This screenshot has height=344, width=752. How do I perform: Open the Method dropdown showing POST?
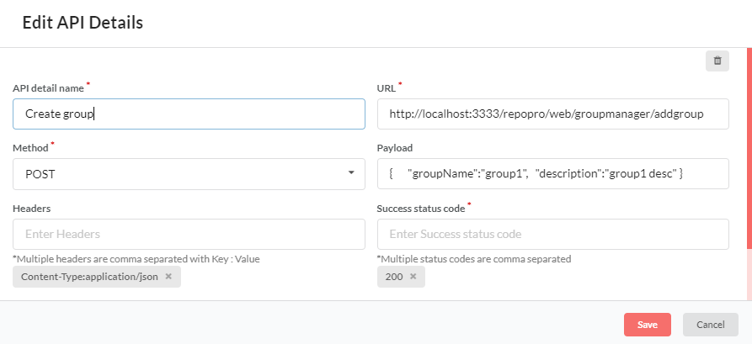(189, 174)
